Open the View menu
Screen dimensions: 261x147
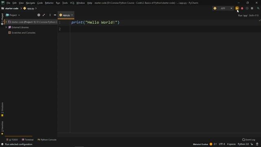point(21,3)
